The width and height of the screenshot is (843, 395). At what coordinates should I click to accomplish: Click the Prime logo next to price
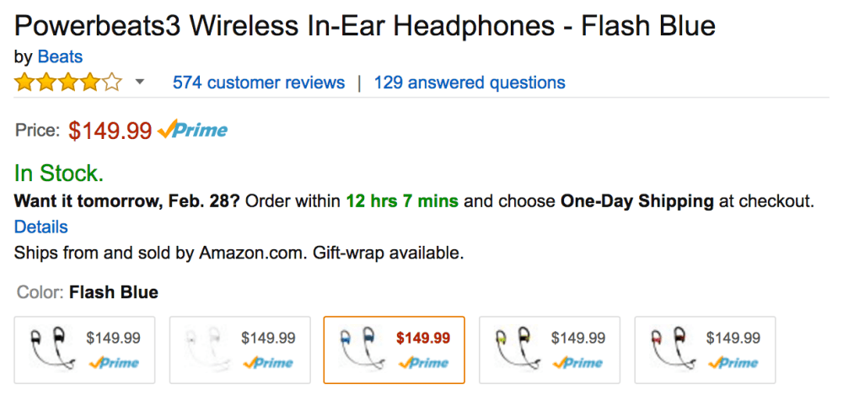(x=193, y=130)
